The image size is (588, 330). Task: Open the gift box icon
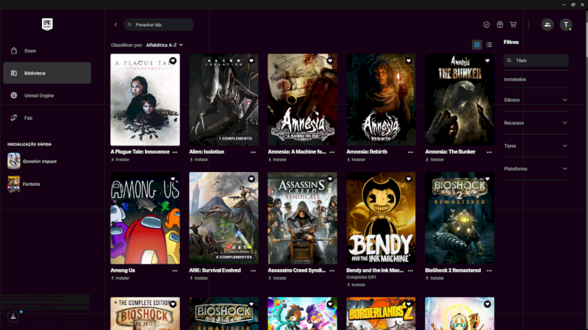(500, 24)
